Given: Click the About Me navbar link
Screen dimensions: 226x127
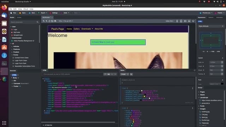Looking at the screenshot, I should click(99, 29).
